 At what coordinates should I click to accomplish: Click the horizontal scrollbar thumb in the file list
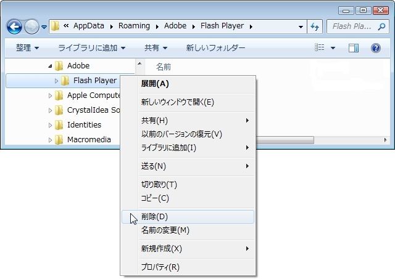[285, 140]
